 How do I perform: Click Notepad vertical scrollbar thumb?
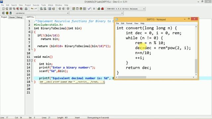tap(196, 66)
